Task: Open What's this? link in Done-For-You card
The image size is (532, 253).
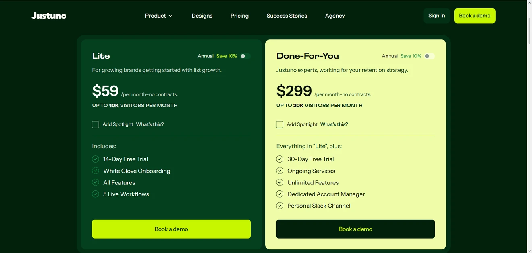Action: pos(334,124)
